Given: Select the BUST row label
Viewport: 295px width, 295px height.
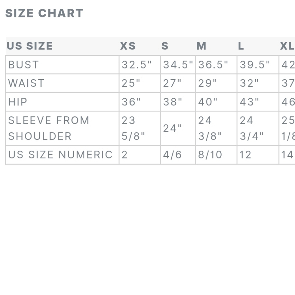Looking at the screenshot, I should pyautogui.click(x=23, y=65).
